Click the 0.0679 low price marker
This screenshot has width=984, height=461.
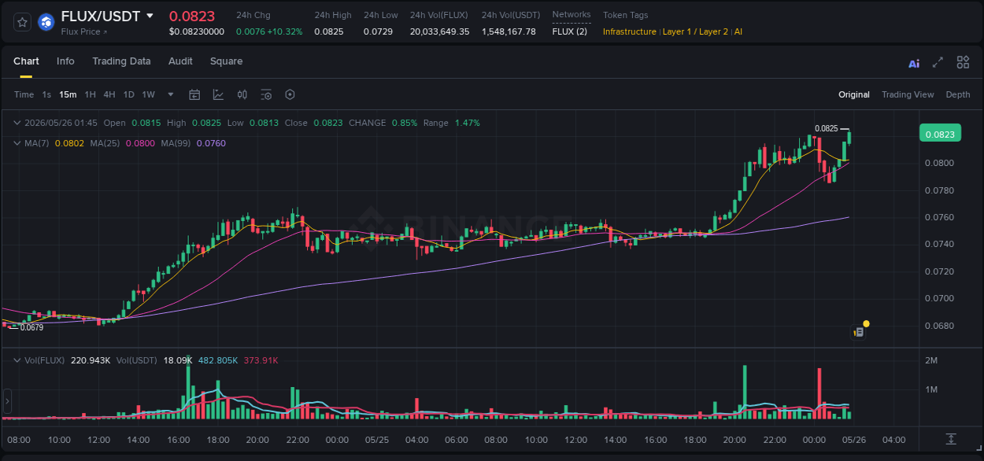click(31, 327)
